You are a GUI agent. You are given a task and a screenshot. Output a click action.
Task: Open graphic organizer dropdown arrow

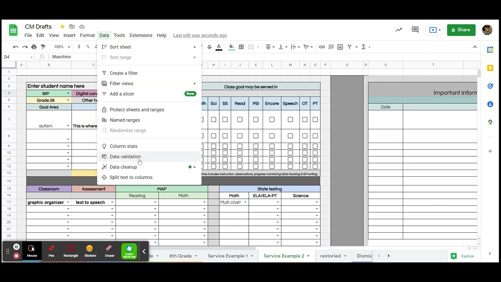click(x=68, y=202)
